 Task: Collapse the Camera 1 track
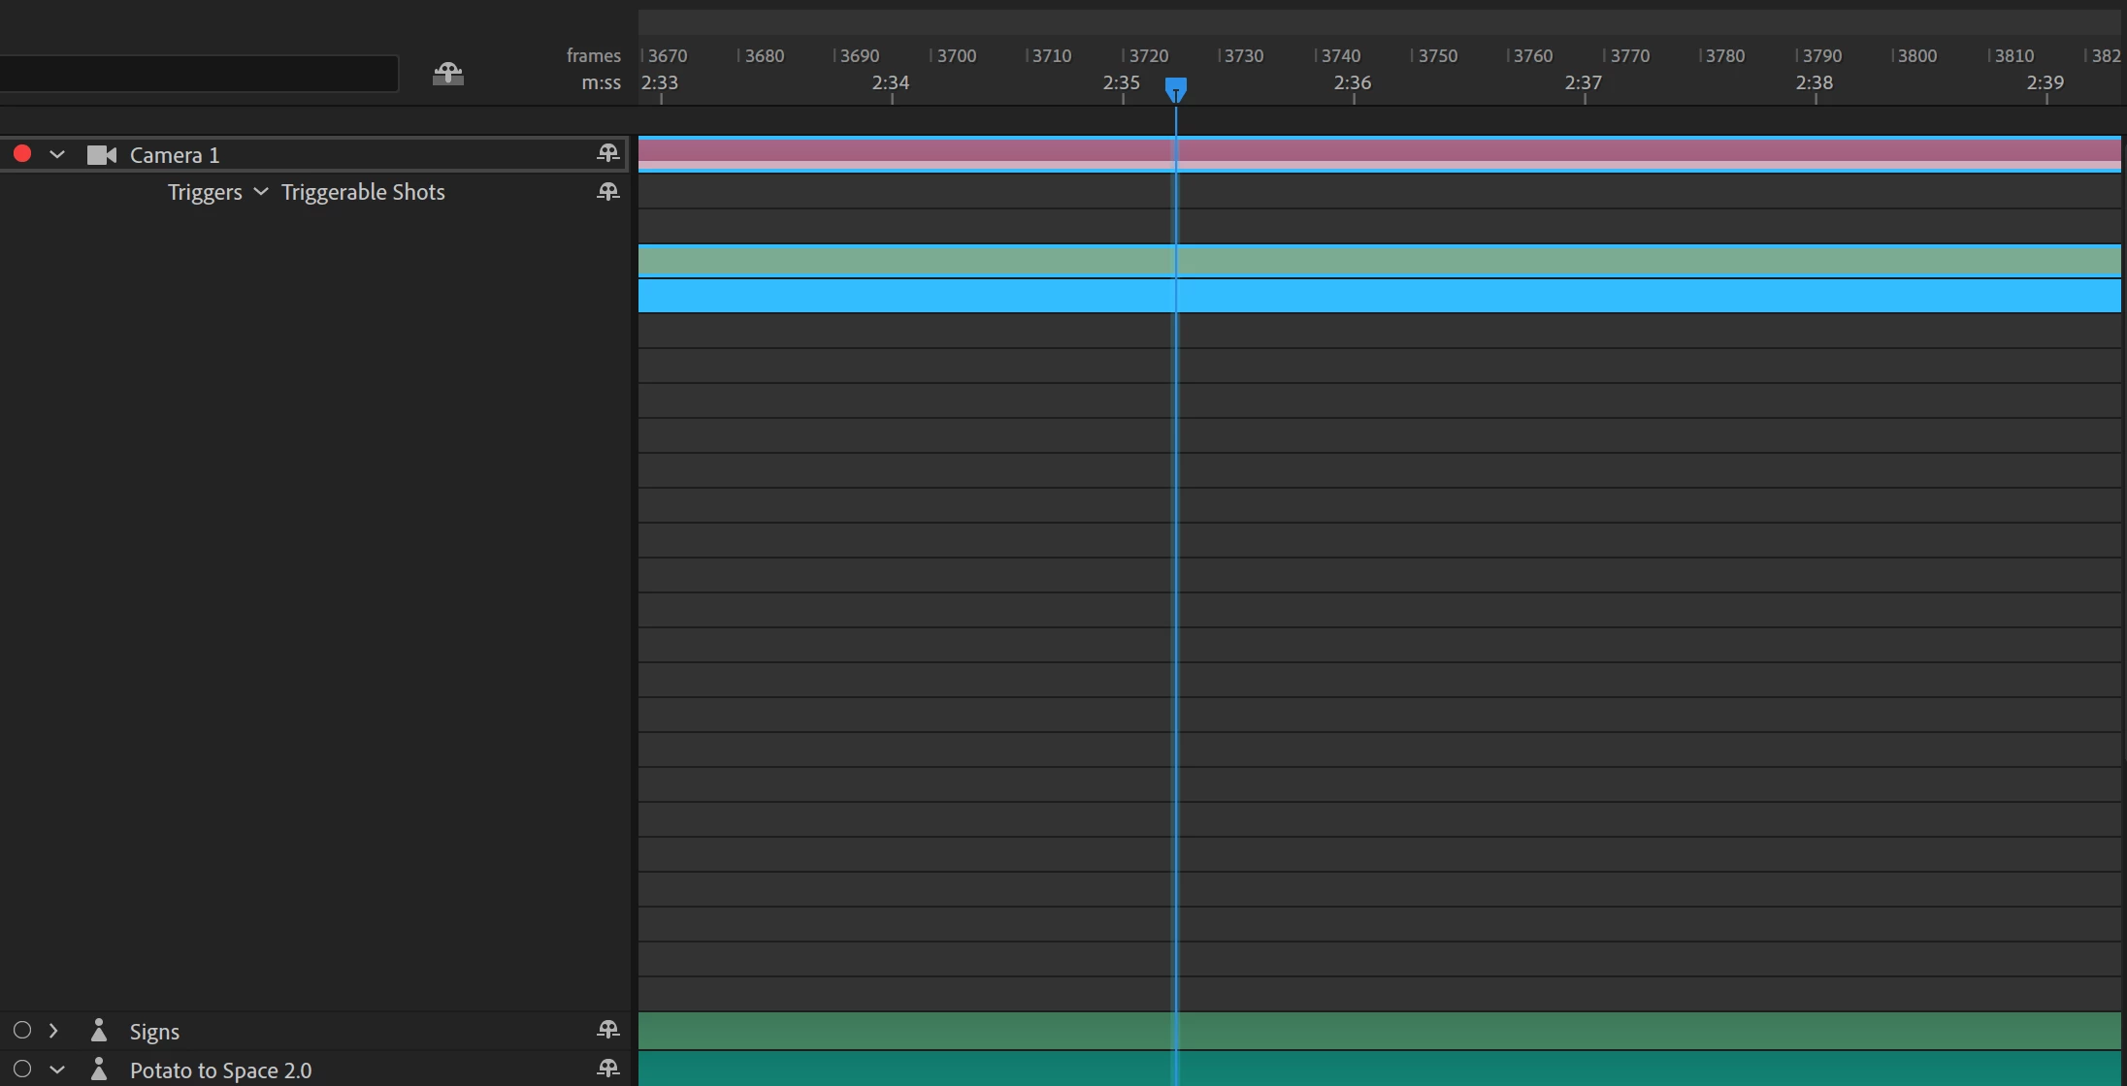click(57, 155)
